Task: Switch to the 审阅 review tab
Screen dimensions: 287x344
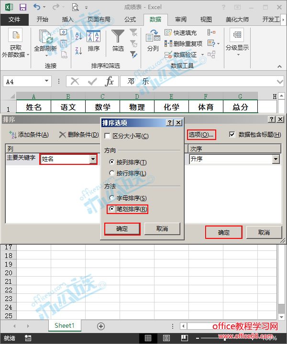Action: point(180,20)
